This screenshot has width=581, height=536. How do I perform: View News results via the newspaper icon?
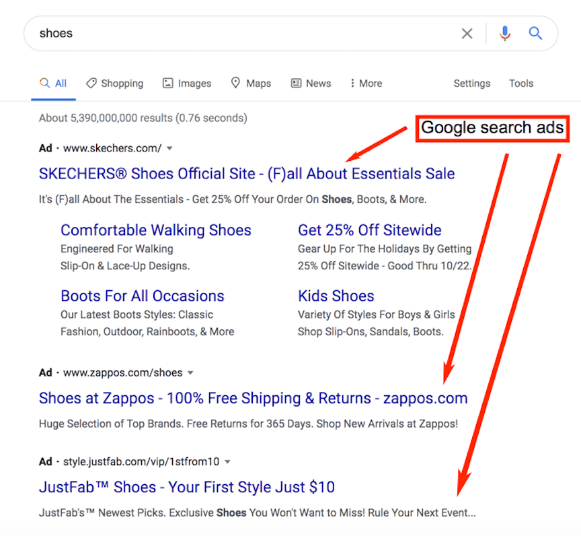(x=295, y=83)
